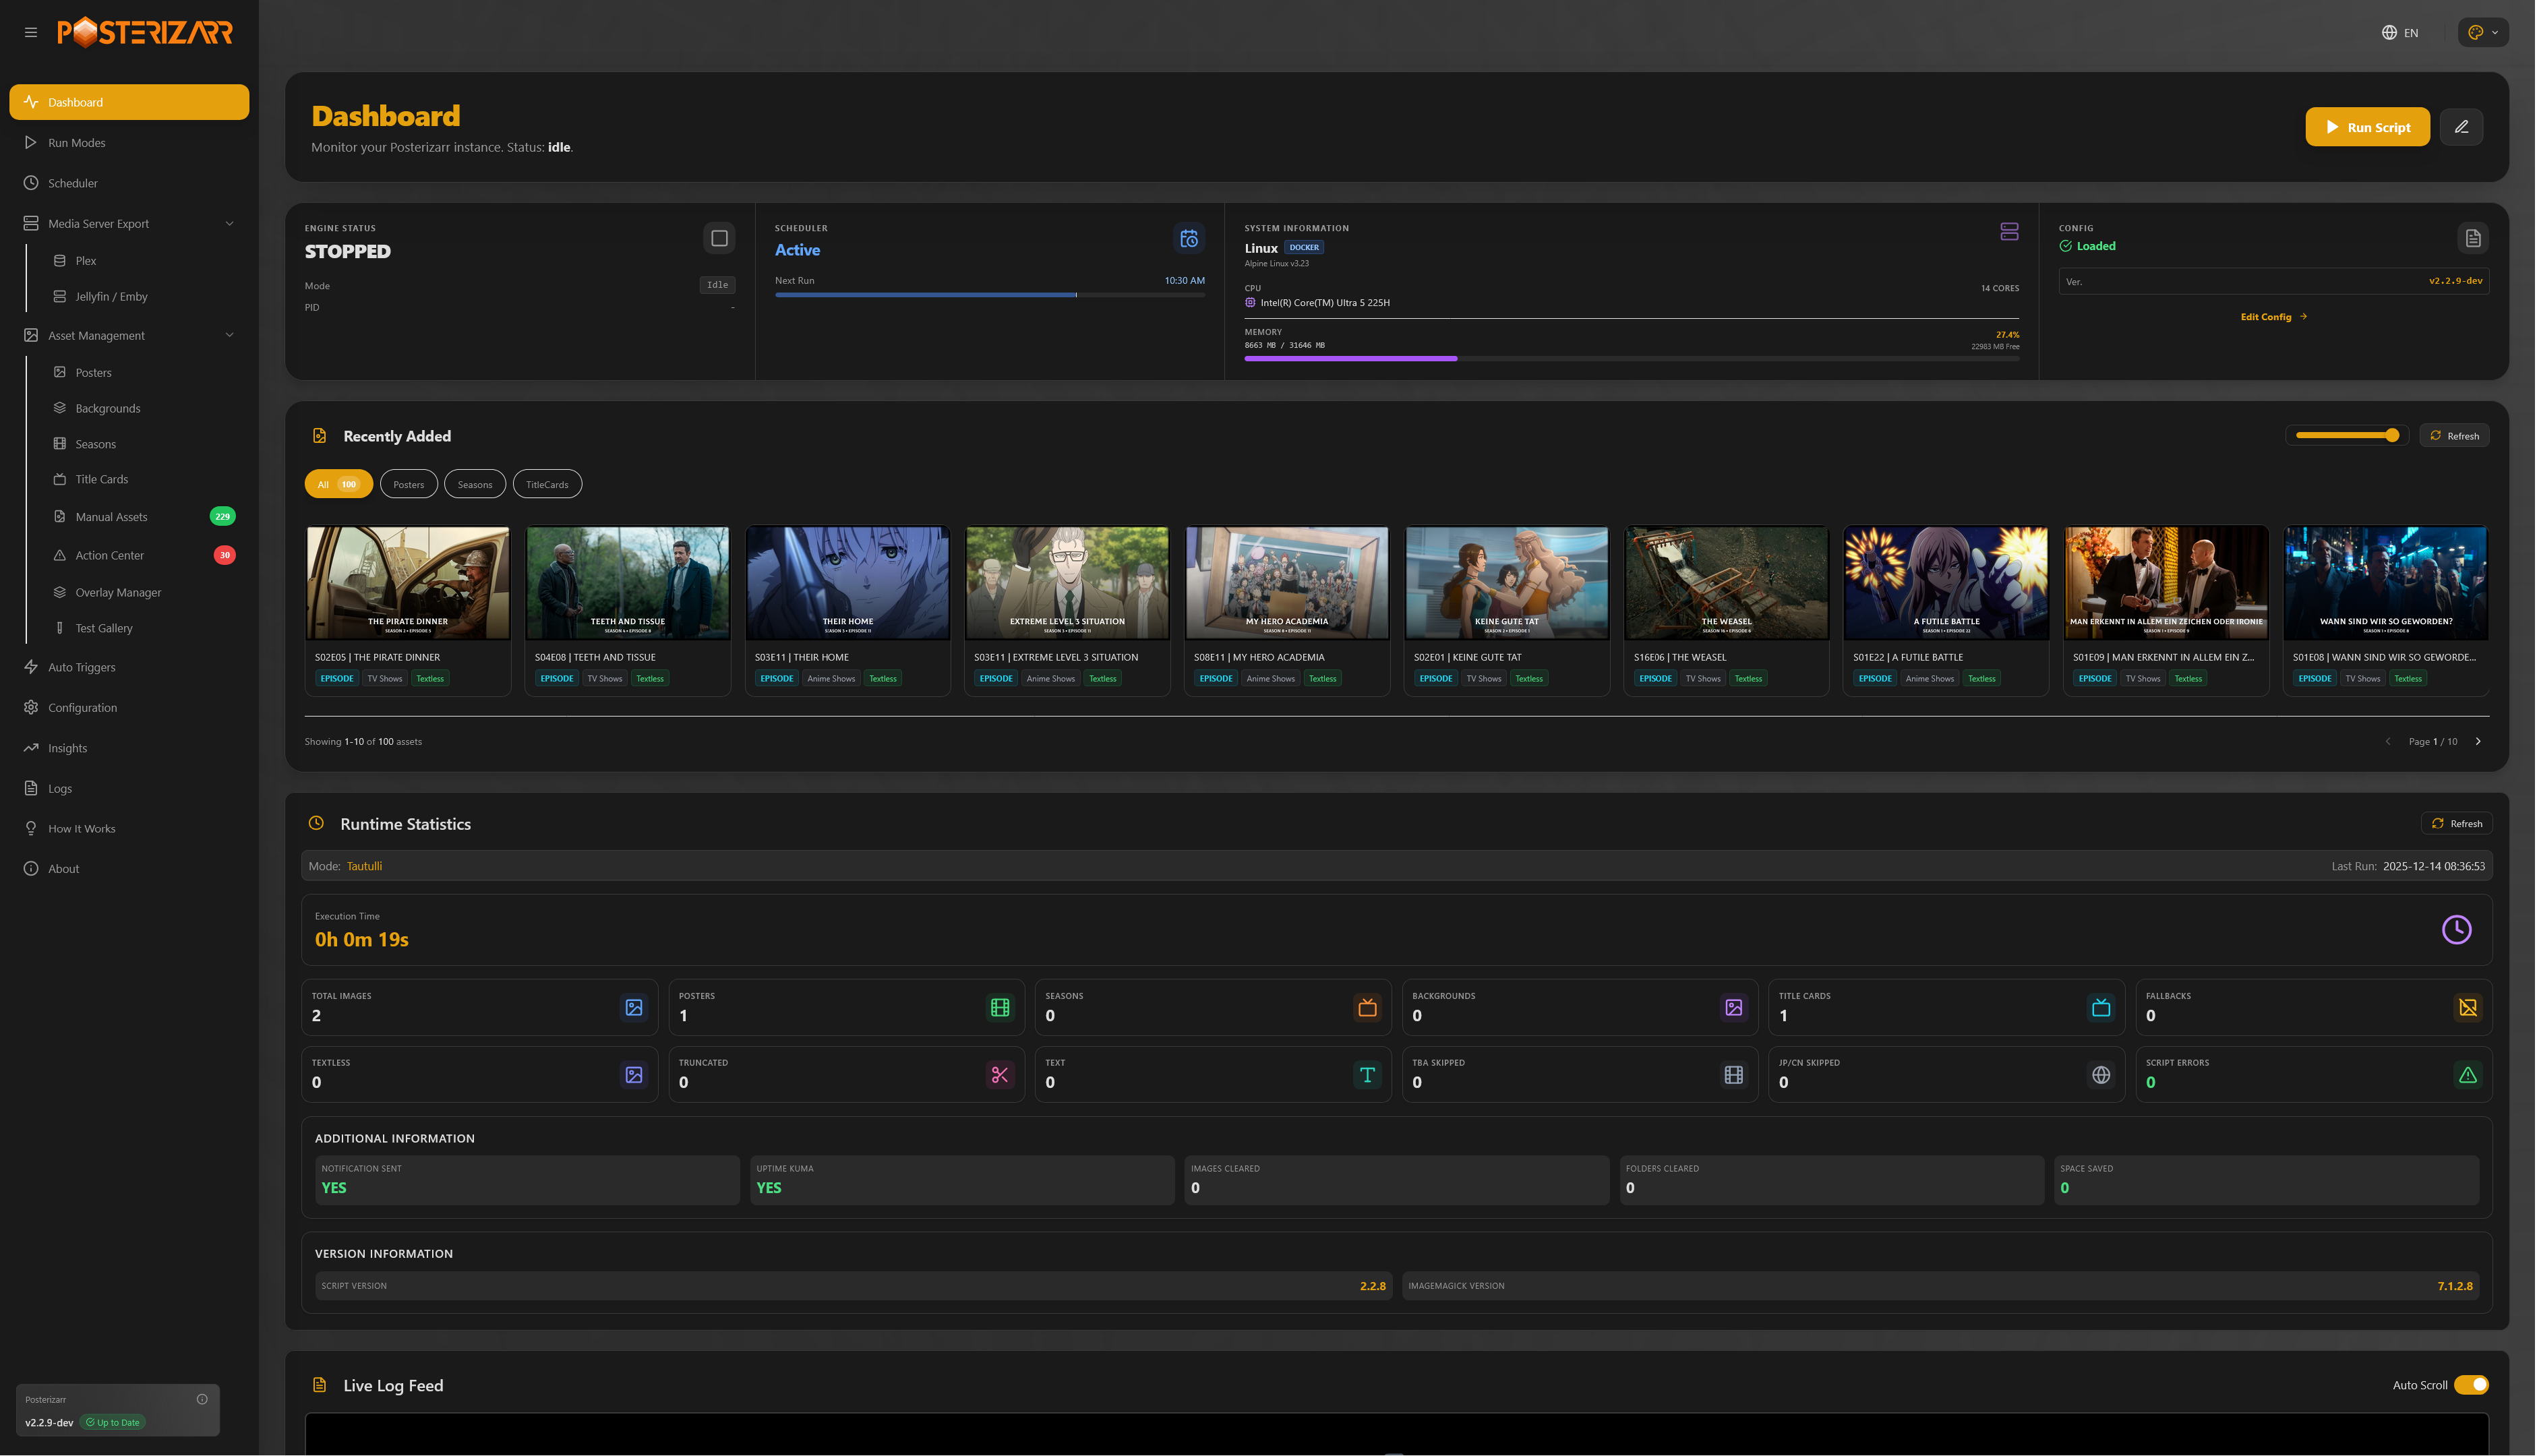Click the hamburger menu icon

(x=31, y=32)
